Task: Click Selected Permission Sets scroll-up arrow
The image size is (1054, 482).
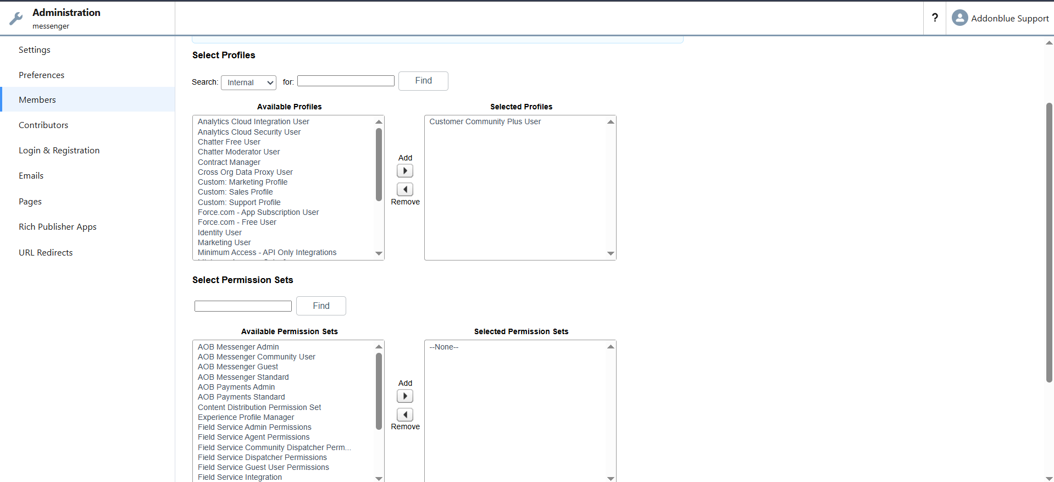Action: point(611,347)
